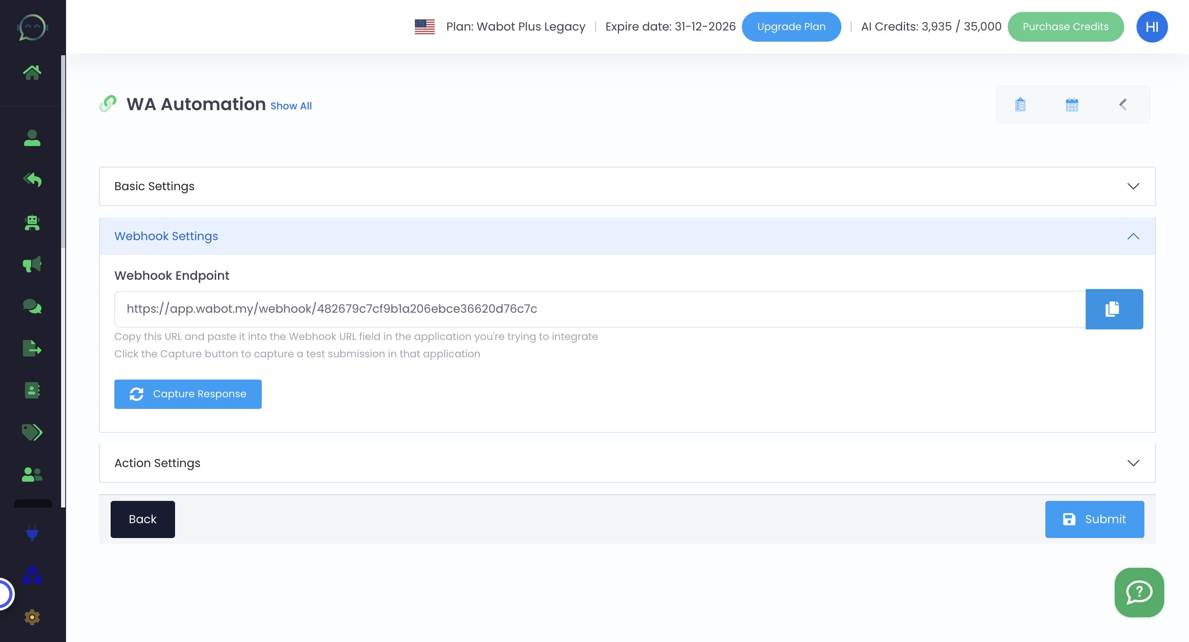The height and width of the screenshot is (642, 1189).
Task: Open the auto-reply arrow icon in the sidebar
Action: (x=31, y=180)
